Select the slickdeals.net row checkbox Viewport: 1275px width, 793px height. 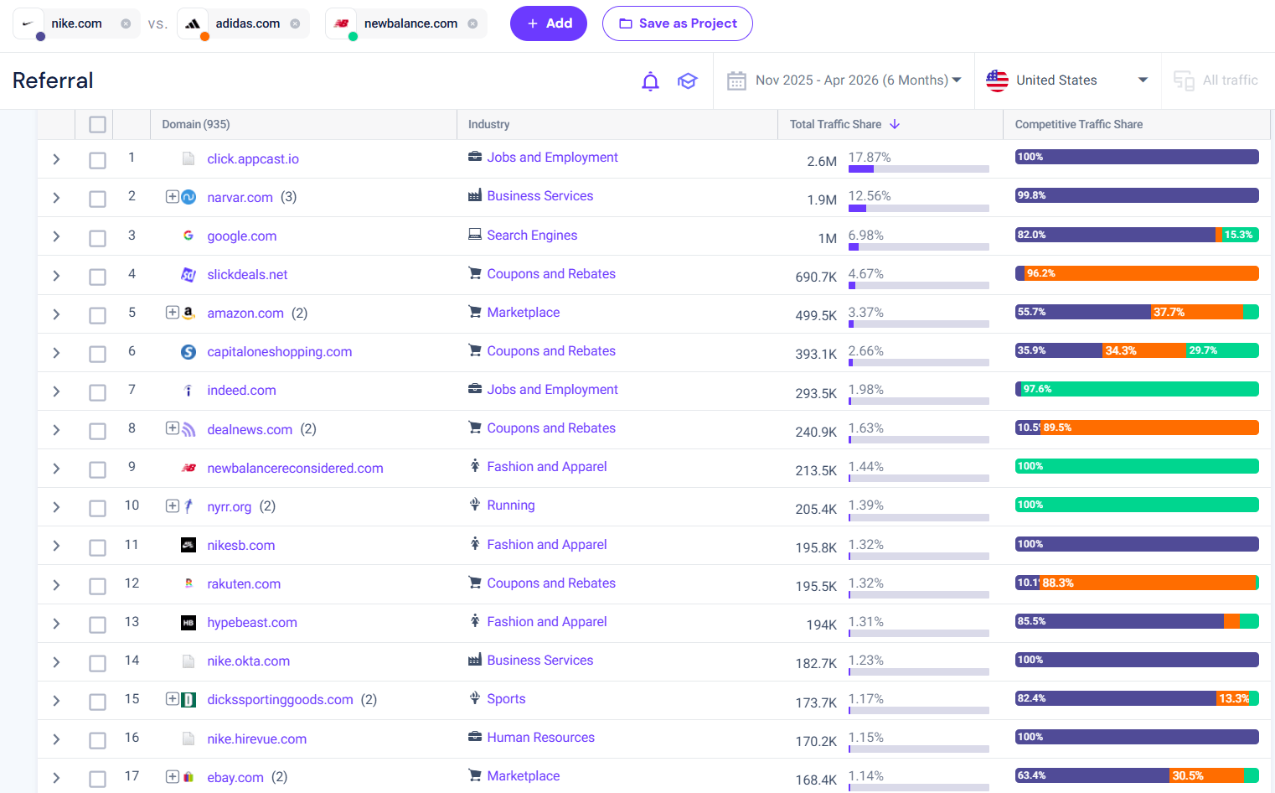[98, 277]
